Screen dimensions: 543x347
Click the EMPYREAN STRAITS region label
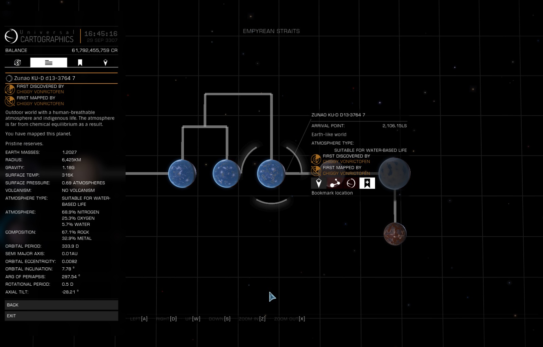(271, 31)
